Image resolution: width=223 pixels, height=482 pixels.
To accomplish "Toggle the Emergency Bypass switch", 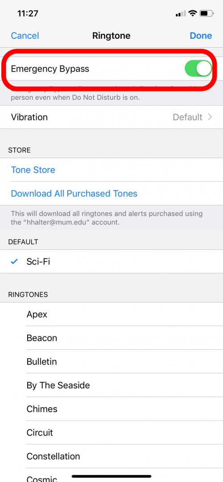I will click(198, 69).
